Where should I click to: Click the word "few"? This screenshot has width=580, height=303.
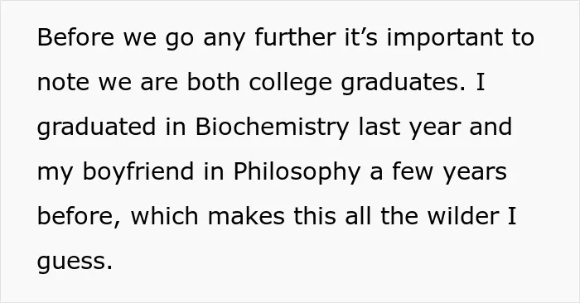(x=413, y=172)
